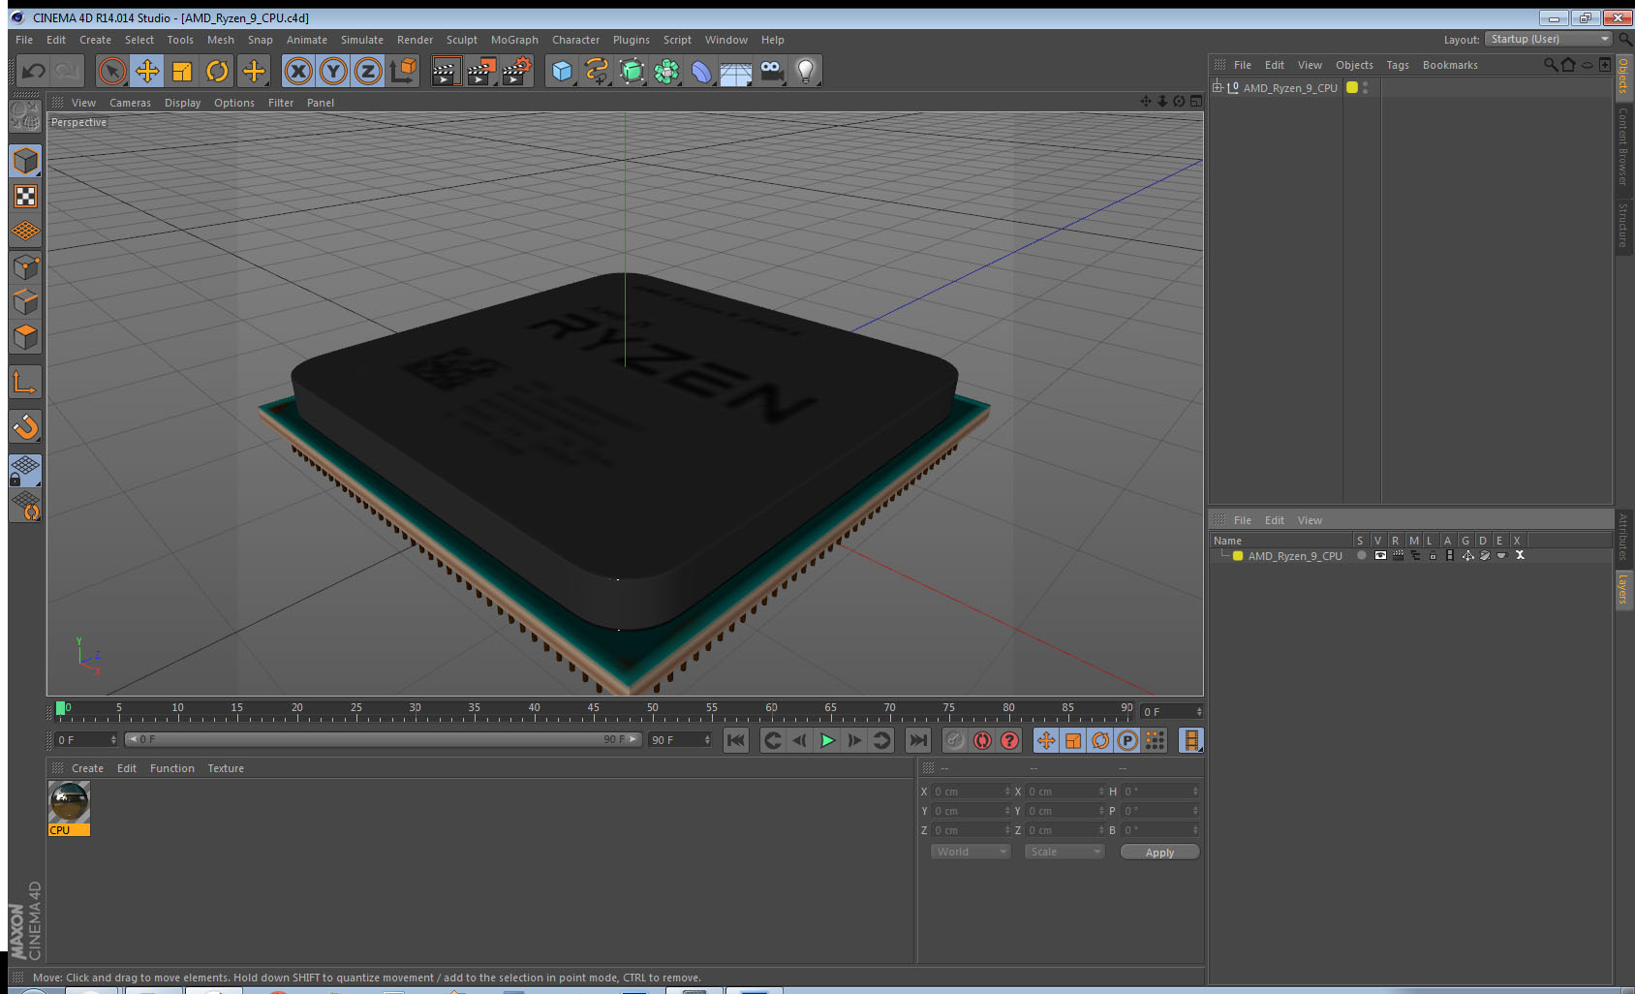1635x994 pixels.
Task: Click the orange film strip timeline icon
Action: click(1191, 740)
